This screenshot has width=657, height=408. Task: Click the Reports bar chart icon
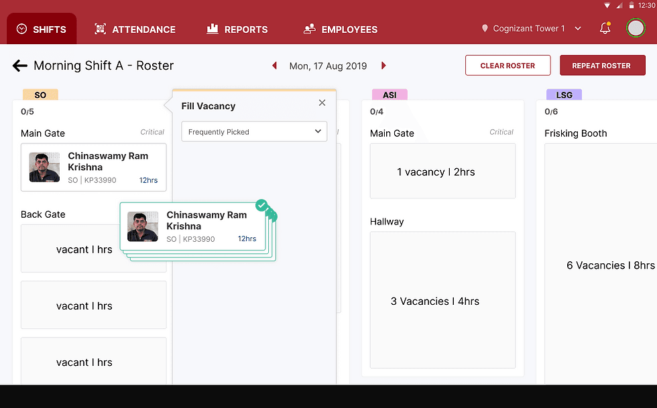tap(213, 29)
